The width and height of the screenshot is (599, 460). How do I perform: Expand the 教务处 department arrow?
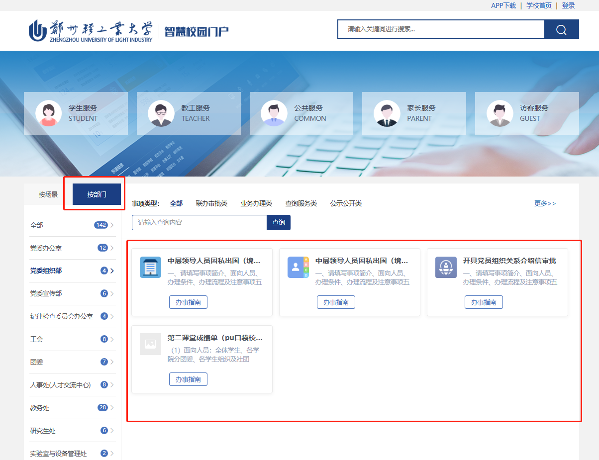112,408
